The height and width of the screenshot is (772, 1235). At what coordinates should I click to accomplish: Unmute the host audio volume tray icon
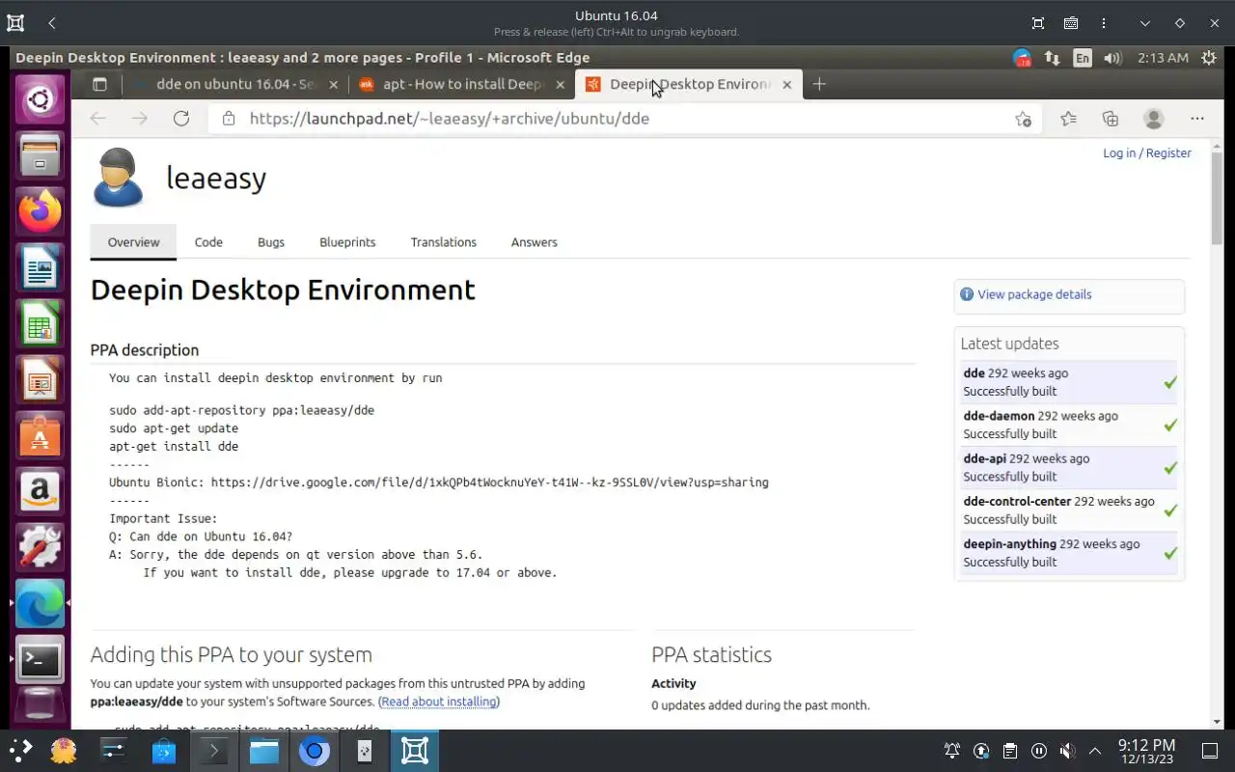(1067, 751)
